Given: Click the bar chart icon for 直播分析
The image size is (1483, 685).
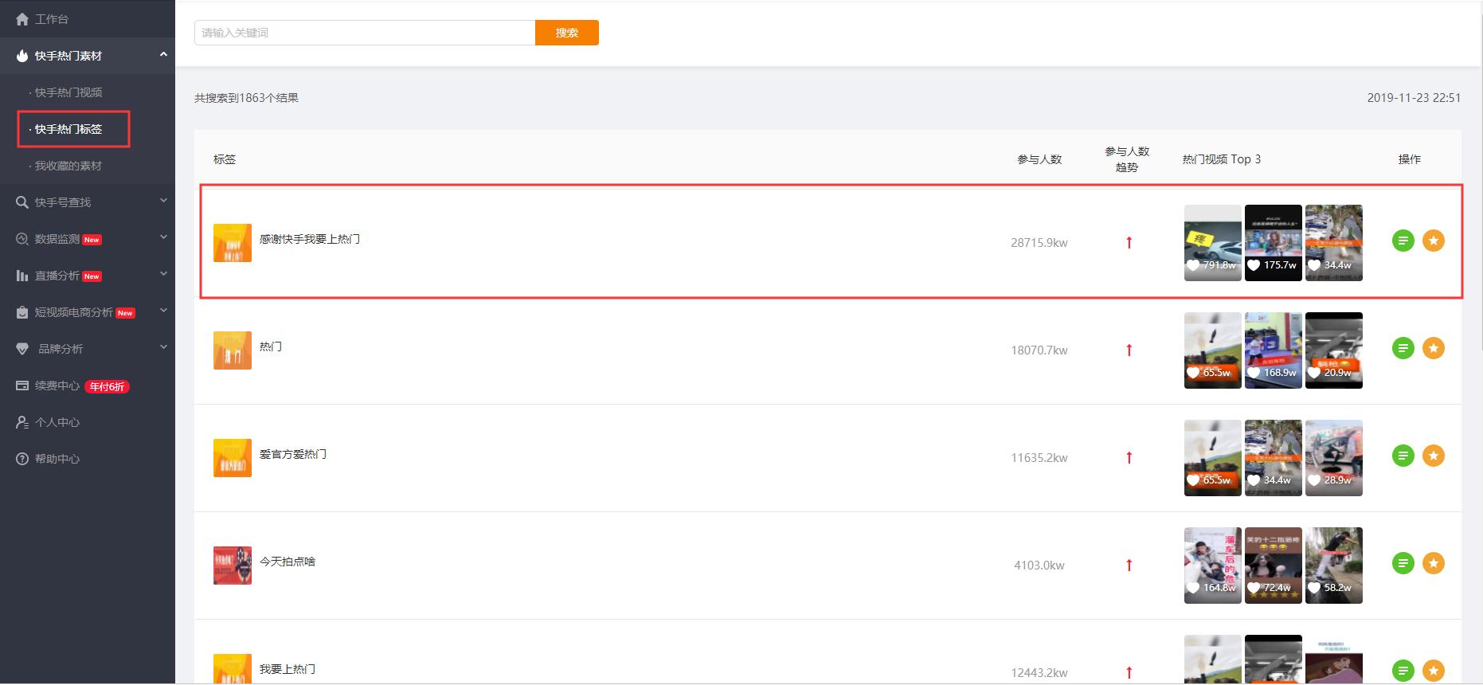Looking at the screenshot, I should (x=22, y=276).
